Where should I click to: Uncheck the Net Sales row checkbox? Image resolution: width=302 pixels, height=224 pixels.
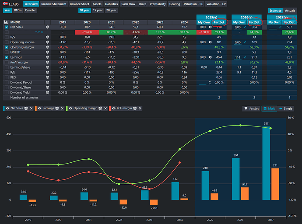pyautogui.click(x=6, y=27)
